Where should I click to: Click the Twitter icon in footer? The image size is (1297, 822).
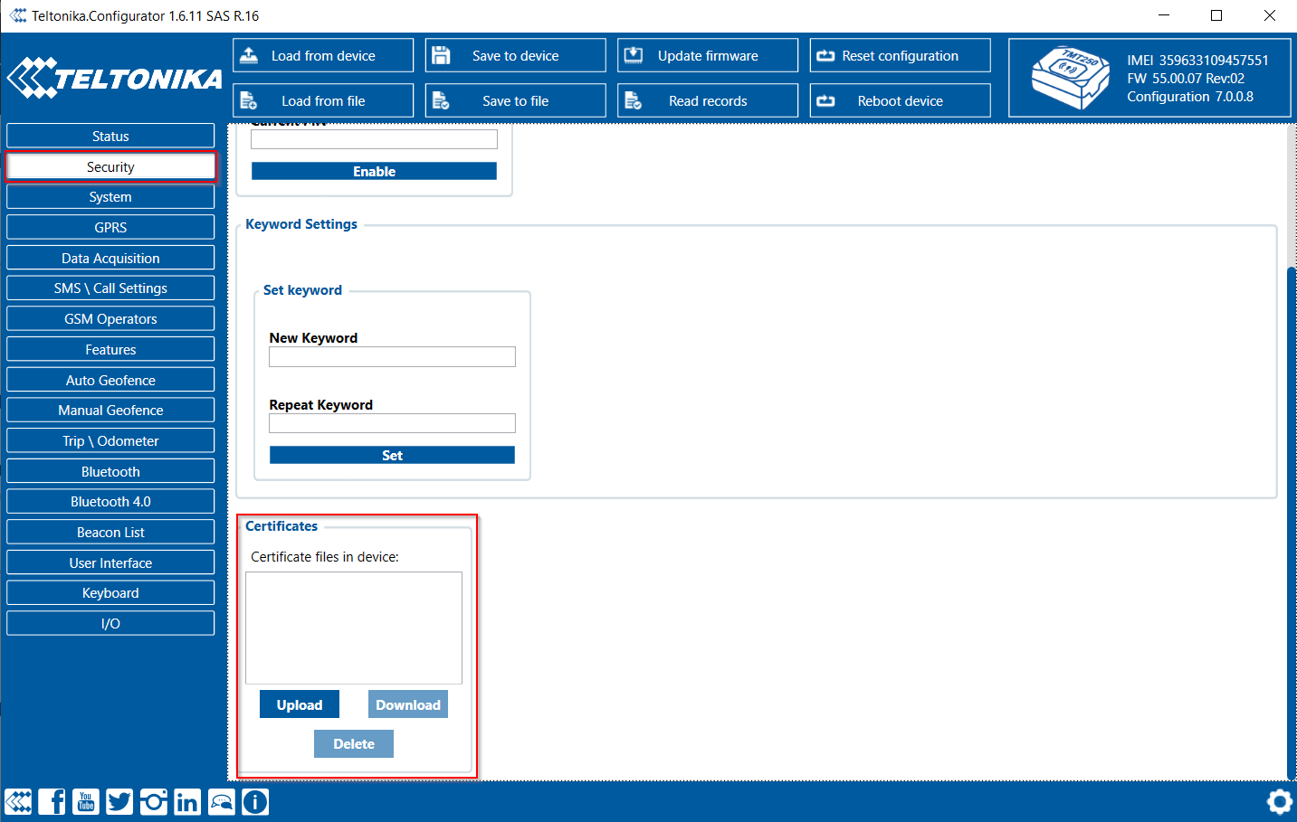[x=119, y=801]
